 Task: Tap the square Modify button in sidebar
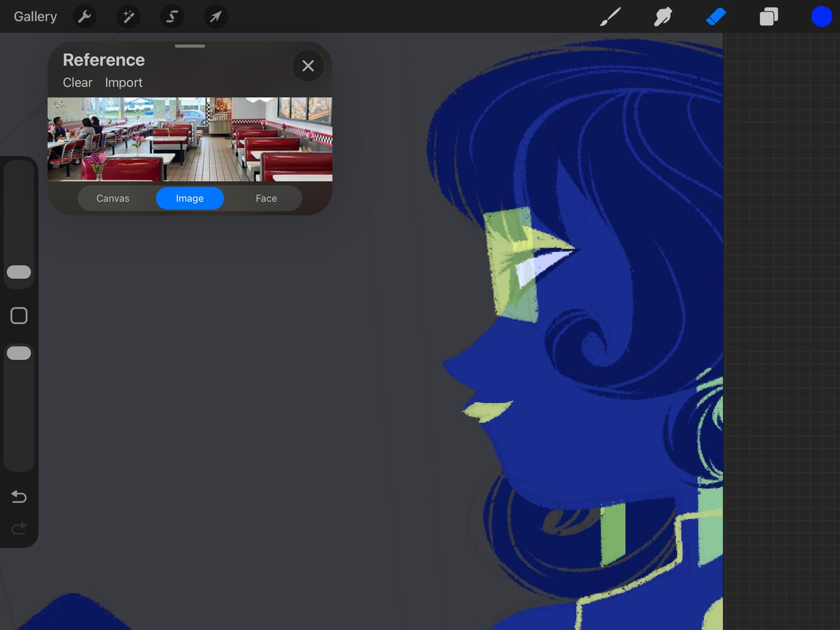tap(19, 316)
